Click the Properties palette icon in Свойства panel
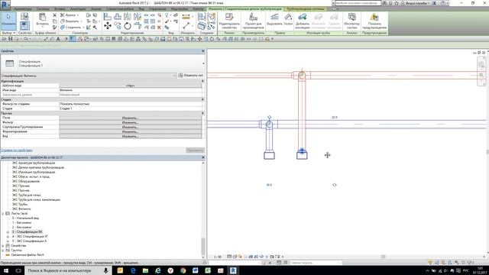The image size is (489, 275). 24,25
